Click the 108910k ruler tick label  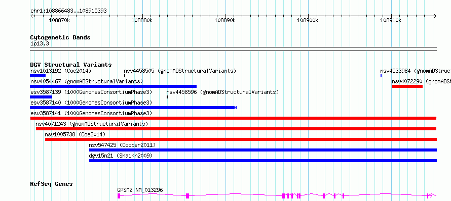click(x=391, y=20)
